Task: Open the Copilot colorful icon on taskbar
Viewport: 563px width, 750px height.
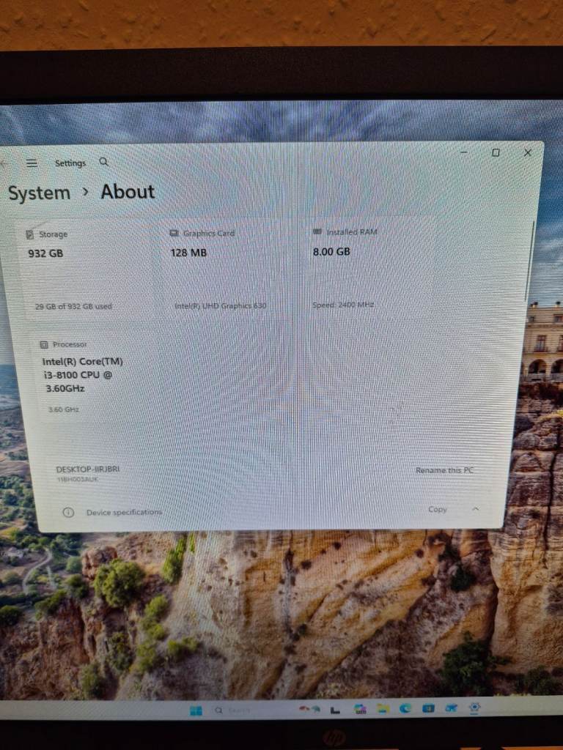Action: (360, 709)
